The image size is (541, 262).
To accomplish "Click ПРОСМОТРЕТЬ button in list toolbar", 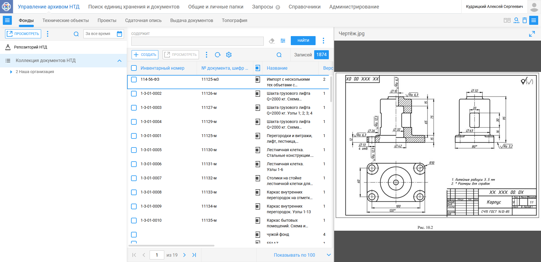I will pos(181,55).
